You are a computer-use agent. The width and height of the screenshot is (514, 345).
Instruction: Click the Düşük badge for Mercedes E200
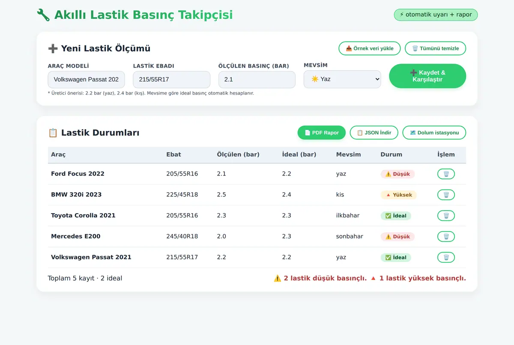click(397, 237)
